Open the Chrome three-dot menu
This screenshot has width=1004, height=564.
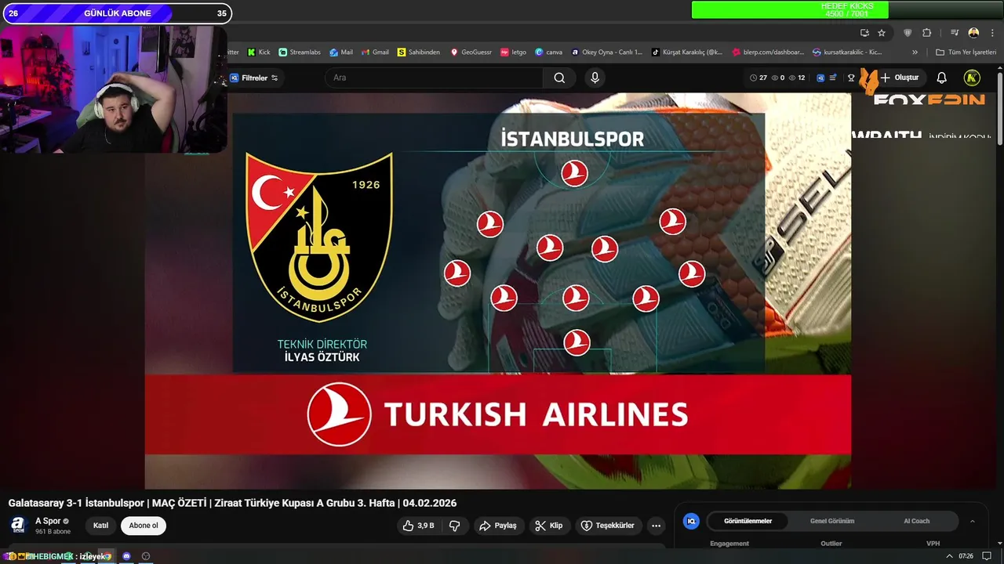point(992,33)
